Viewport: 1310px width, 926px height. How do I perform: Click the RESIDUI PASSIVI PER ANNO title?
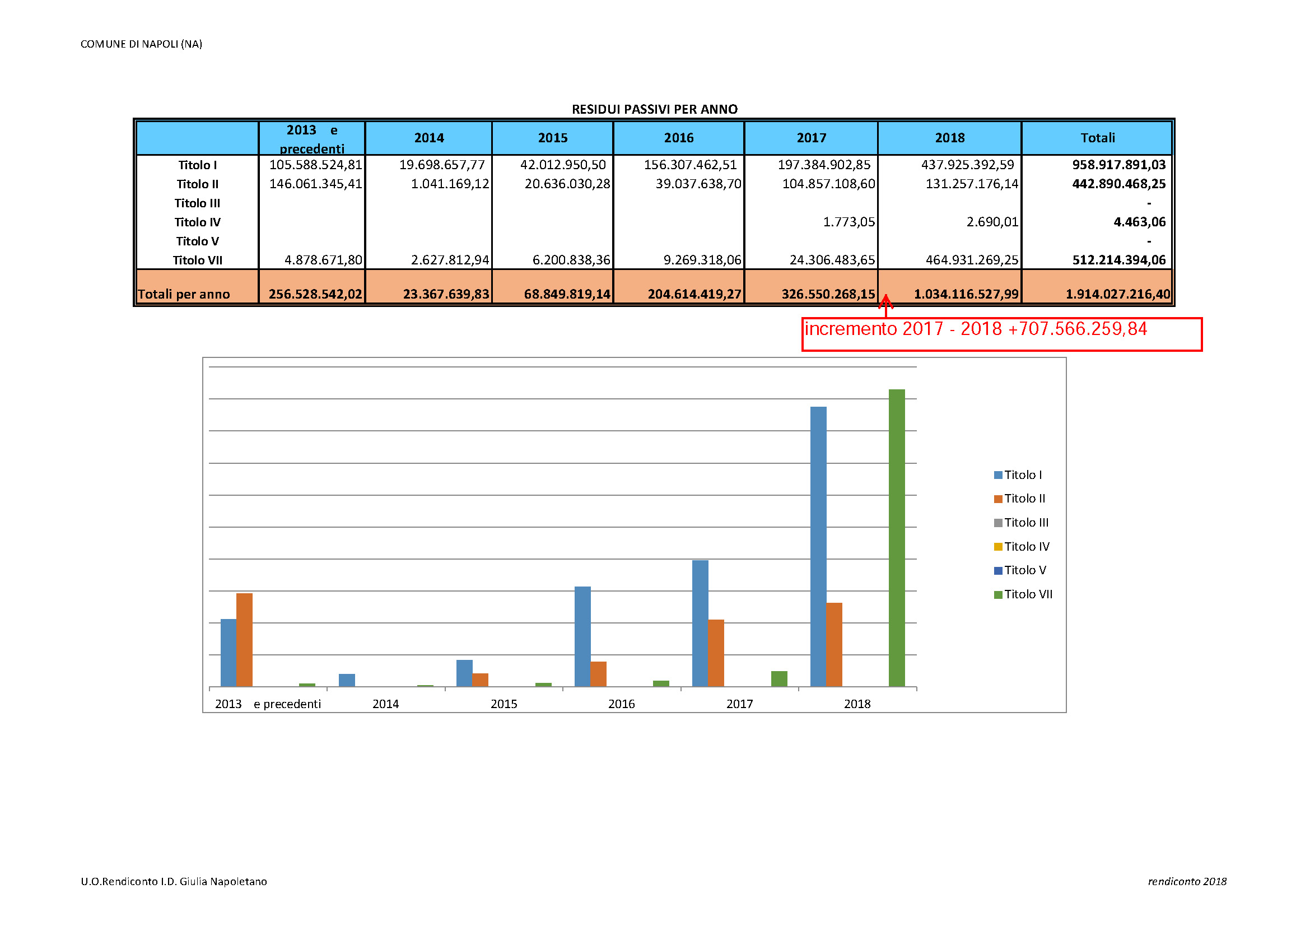coord(654,109)
